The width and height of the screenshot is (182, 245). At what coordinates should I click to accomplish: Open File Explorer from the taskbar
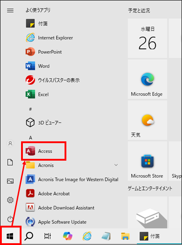tap(126, 236)
